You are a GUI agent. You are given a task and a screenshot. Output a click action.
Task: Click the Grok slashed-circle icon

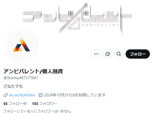[x=107, y=54]
